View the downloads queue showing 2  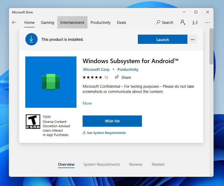(195, 22)
